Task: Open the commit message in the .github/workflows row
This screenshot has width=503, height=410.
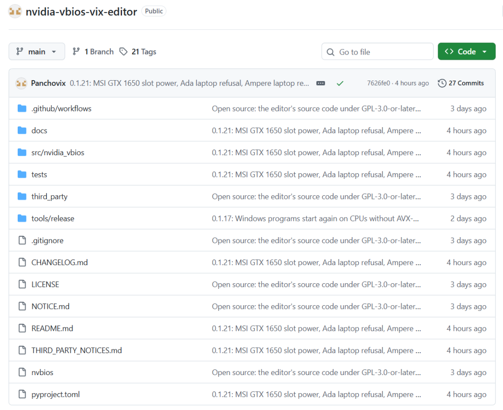Action: click(x=316, y=109)
